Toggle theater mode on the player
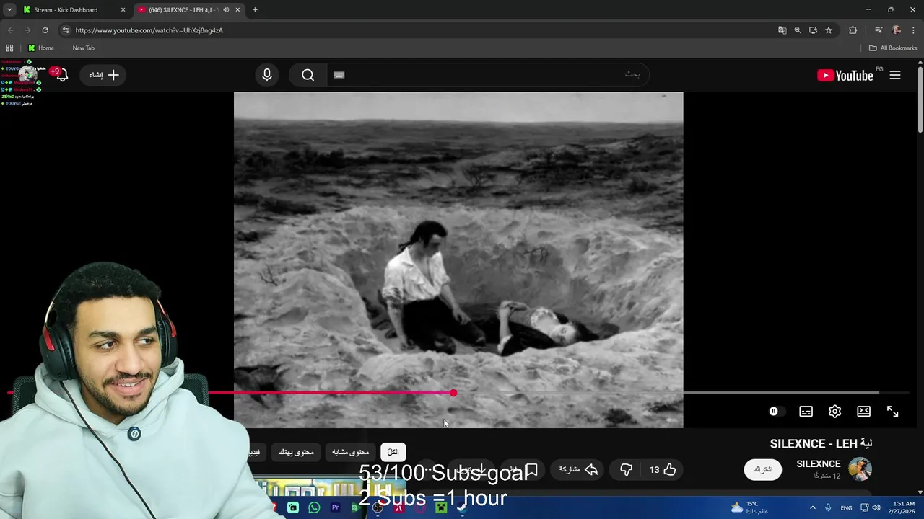 863,411
